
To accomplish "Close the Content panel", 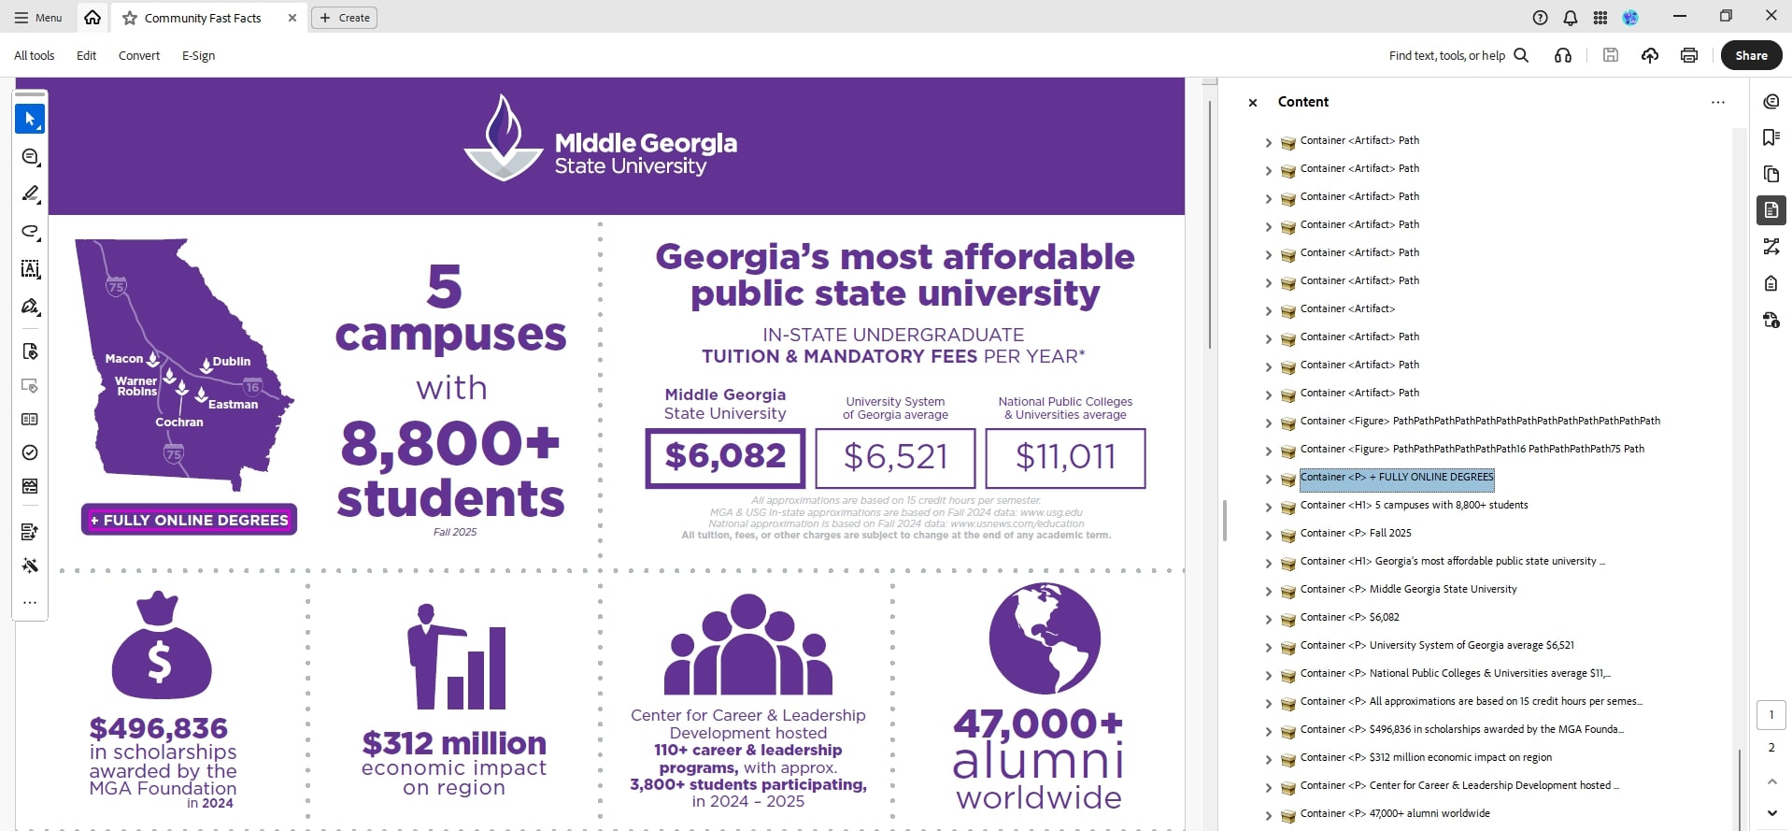I will click(1253, 103).
